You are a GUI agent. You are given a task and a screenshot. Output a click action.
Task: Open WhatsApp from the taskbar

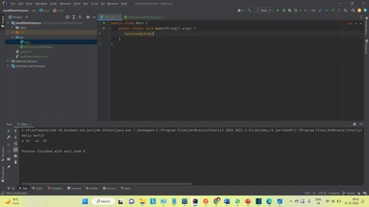[x=238, y=201]
